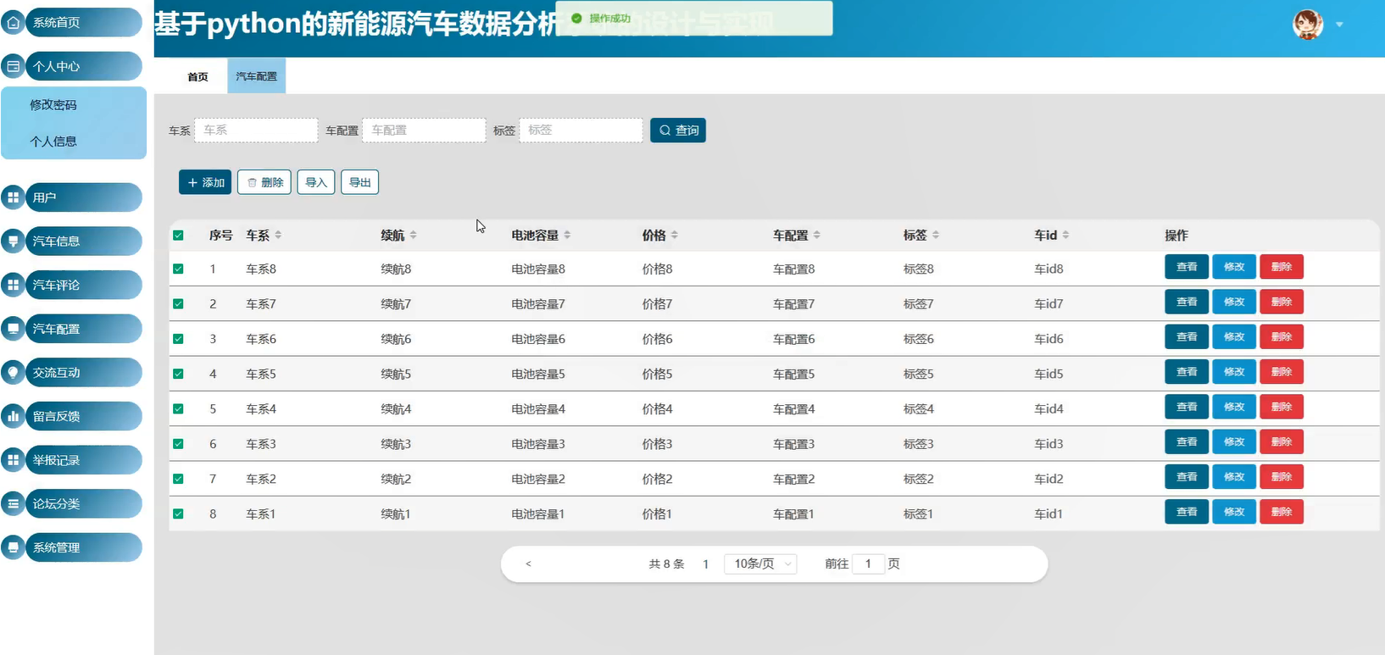Uncheck the row for 车系7

(x=178, y=303)
